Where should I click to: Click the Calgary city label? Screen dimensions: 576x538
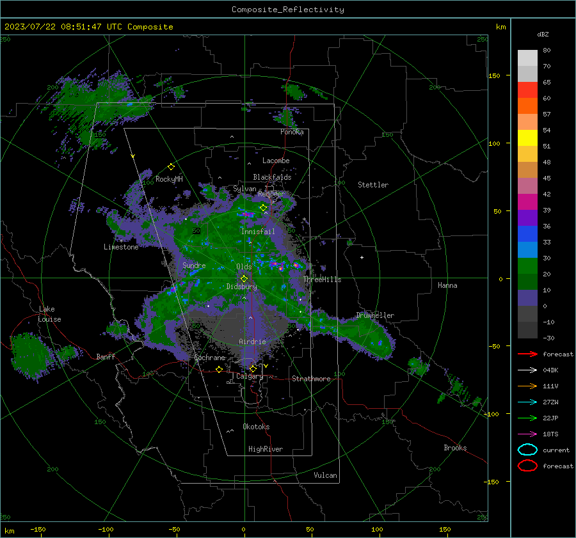click(250, 376)
